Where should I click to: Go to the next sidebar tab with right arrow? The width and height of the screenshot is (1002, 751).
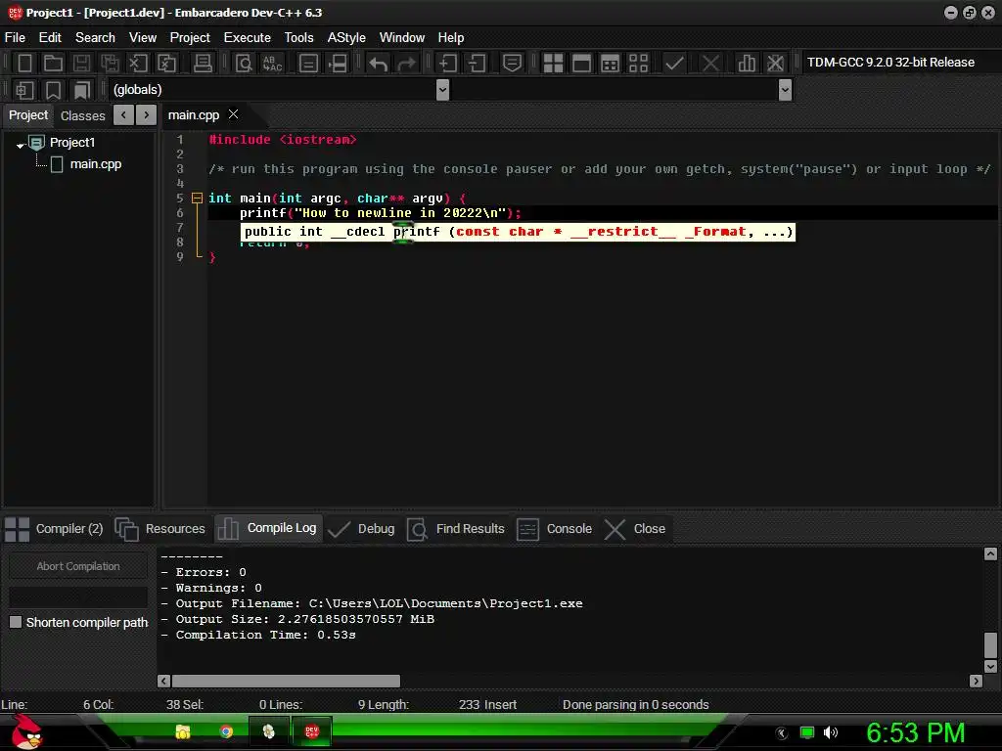[x=147, y=115]
